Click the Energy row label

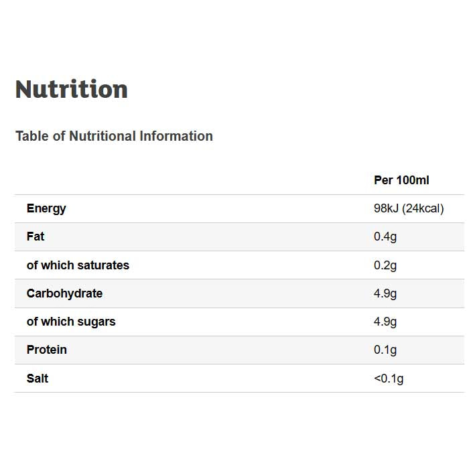46,208
